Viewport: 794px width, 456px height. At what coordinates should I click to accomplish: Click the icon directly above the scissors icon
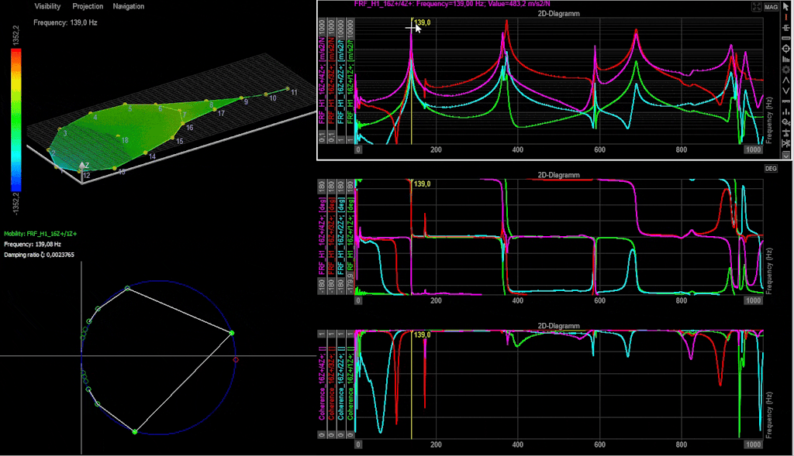tap(786, 133)
